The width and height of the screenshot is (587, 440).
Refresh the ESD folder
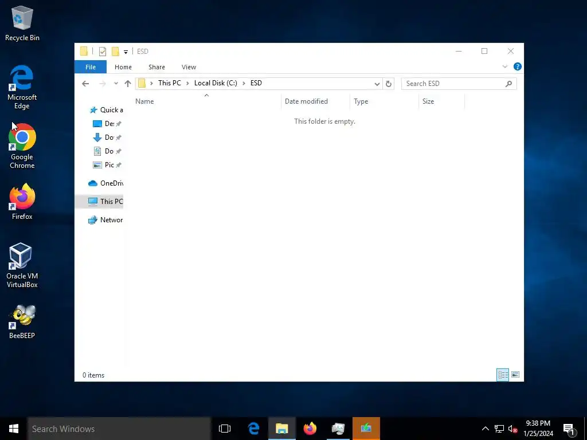click(x=389, y=84)
